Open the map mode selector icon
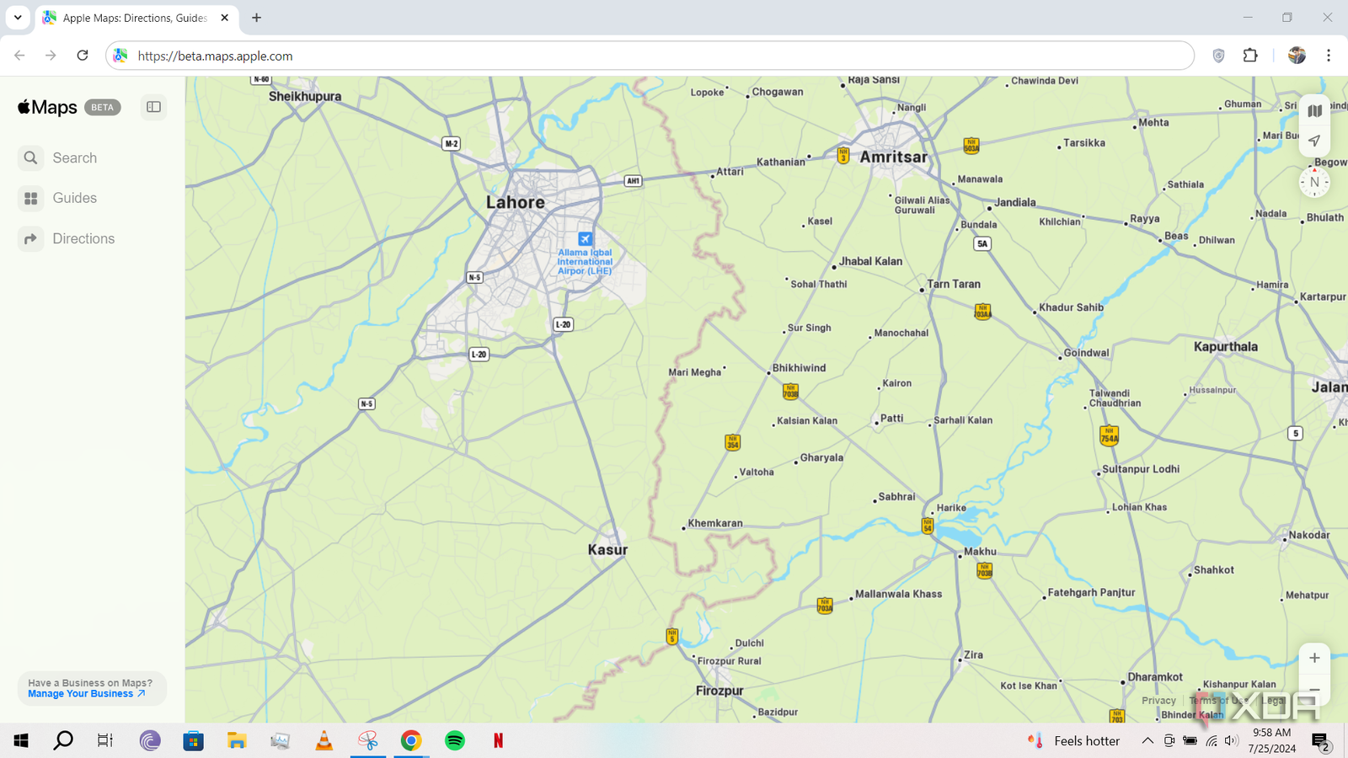This screenshot has width=1348, height=758. tap(1314, 111)
